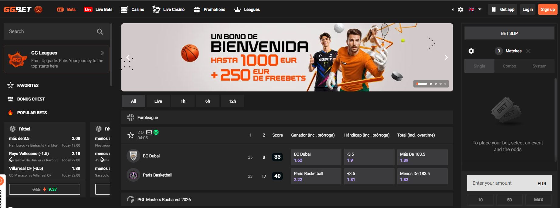Switch bet slip to Combo tab
The image size is (560, 208).
point(509,66)
